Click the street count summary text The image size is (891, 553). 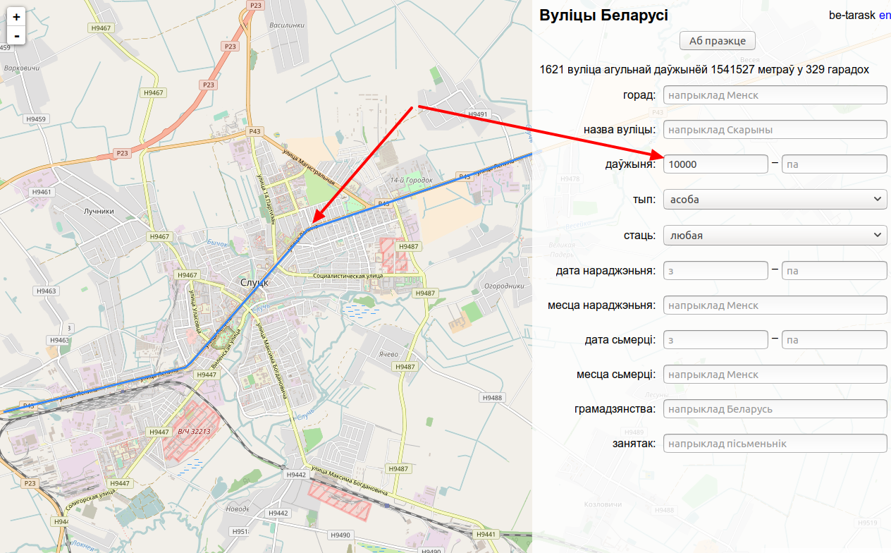(704, 69)
